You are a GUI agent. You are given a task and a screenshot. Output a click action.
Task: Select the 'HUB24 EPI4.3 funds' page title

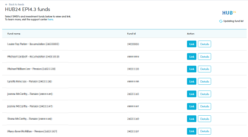tap(28, 9)
